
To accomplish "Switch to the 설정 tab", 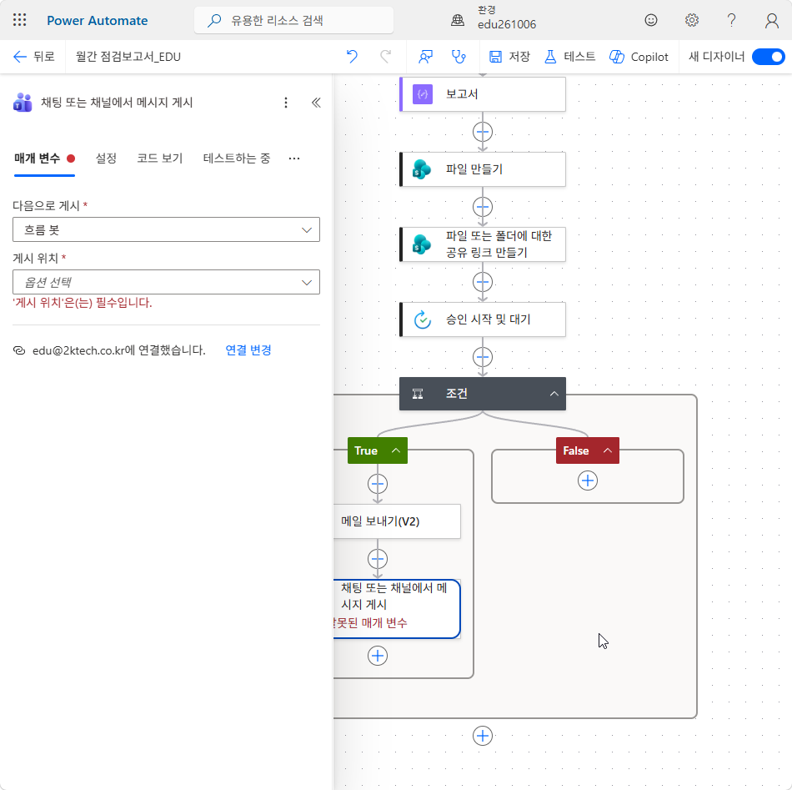I will coord(106,159).
